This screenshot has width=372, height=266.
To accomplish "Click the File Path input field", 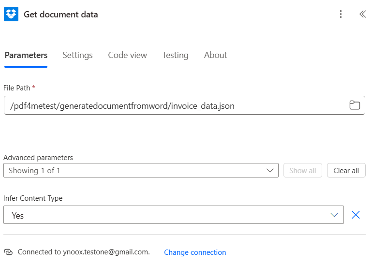I will (x=184, y=105).
